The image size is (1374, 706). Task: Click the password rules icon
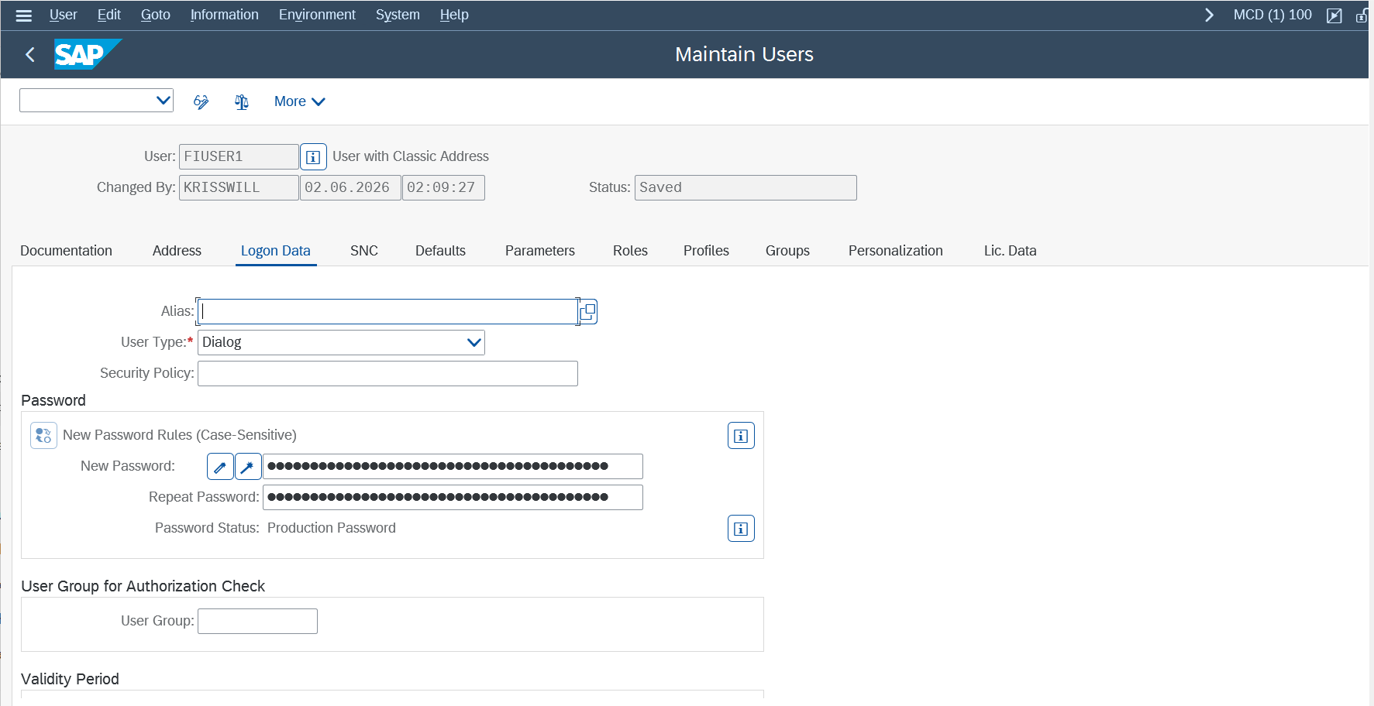click(43, 436)
